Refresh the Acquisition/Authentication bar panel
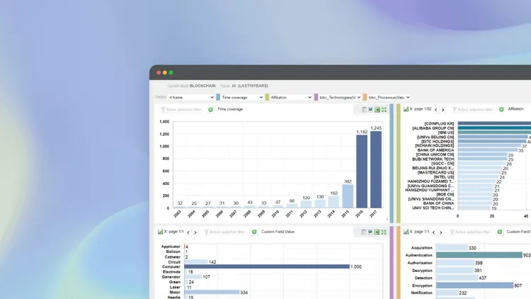The height and width of the screenshot is (299, 531). pos(500,232)
